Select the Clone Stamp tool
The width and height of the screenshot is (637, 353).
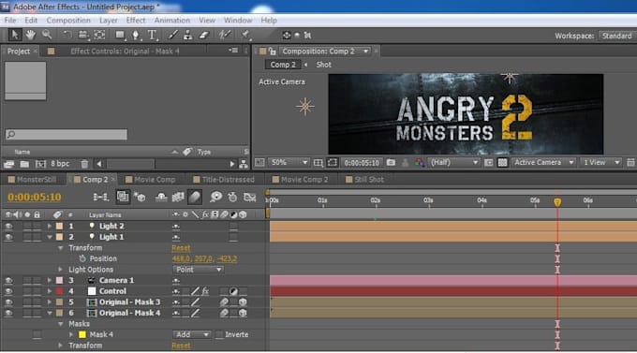[x=187, y=36]
